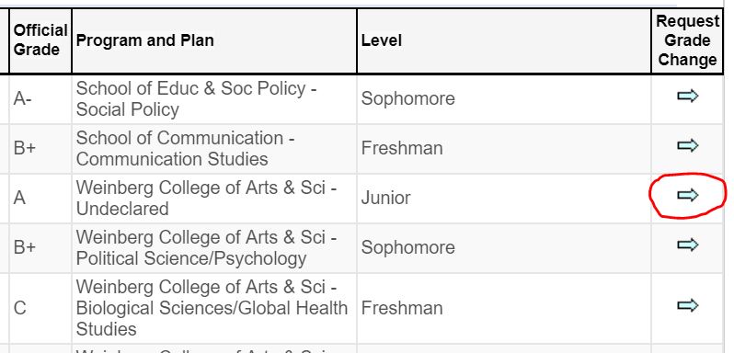The width and height of the screenshot is (734, 353).
Task: Click grade change arrow for Political Science/Psychology row
Action: coord(687,245)
